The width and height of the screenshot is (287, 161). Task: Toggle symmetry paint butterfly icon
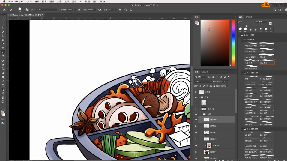click(131, 10)
